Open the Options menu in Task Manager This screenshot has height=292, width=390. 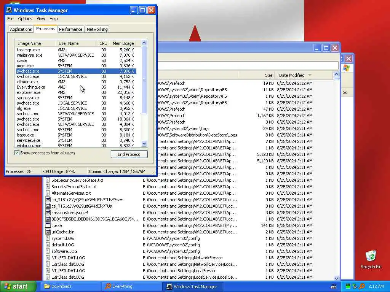point(25,19)
